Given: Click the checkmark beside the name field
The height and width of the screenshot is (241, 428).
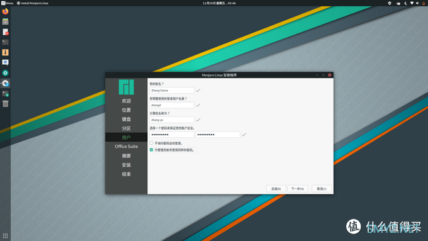Looking at the screenshot, I should point(198,91).
